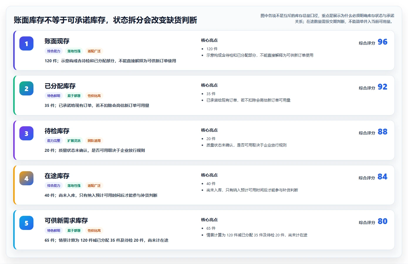Click bullet 情景计算为 120 件减已分配
Screen dimensions: 408x264
257,235
